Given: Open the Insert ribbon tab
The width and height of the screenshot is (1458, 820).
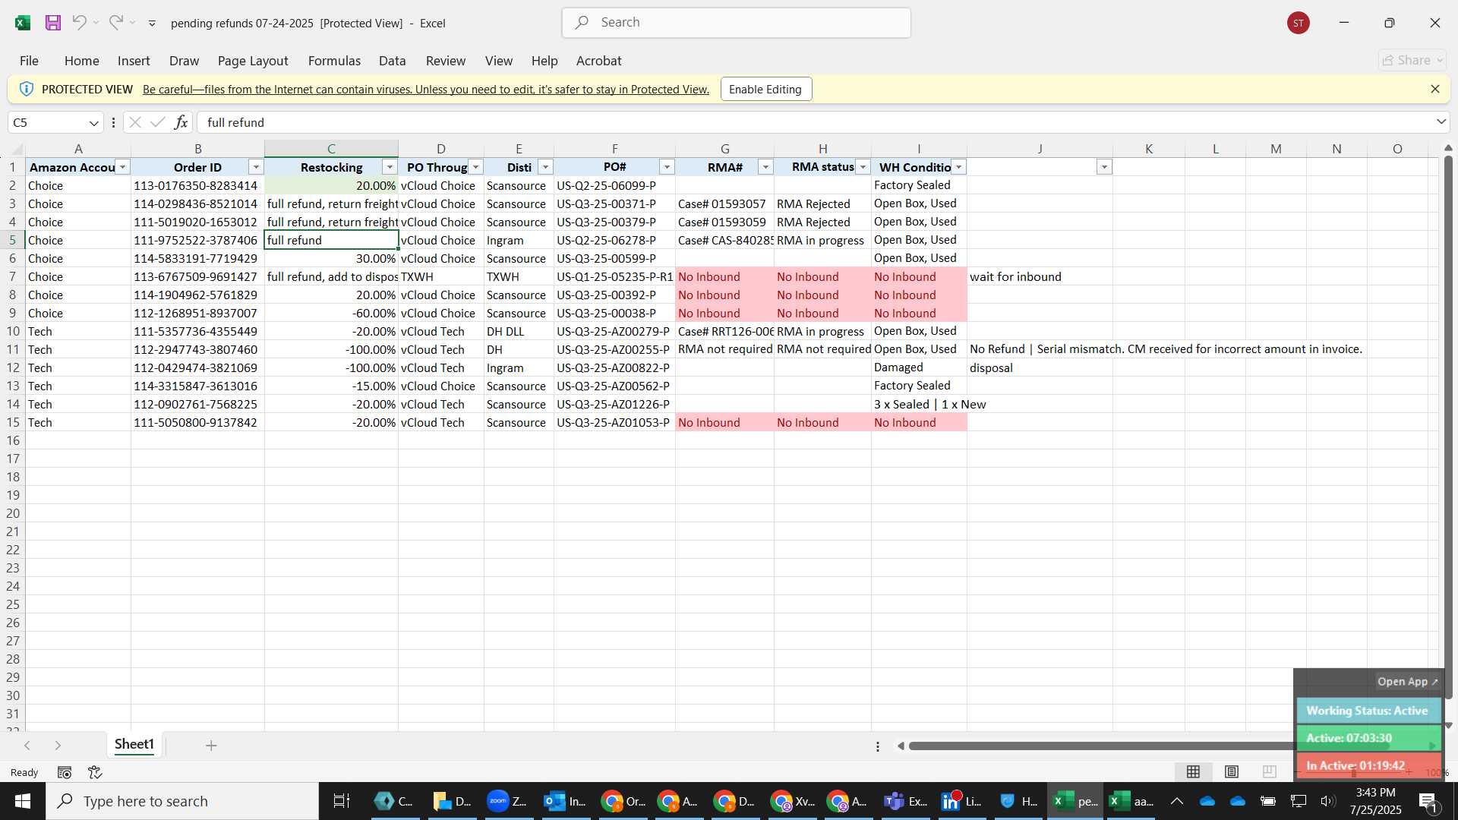Looking at the screenshot, I should pos(134,61).
